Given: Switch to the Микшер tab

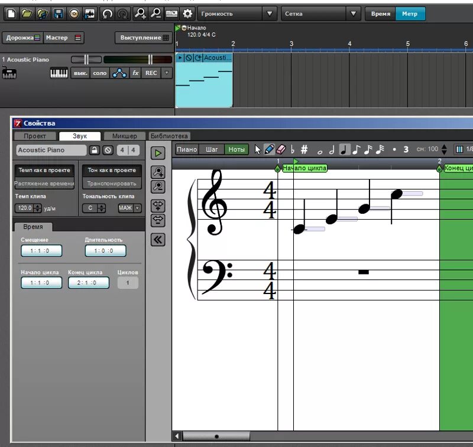Looking at the screenshot, I should point(125,136).
